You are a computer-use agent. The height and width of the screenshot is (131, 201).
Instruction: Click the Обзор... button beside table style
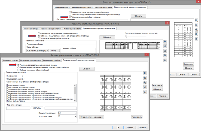click(54, 50)
